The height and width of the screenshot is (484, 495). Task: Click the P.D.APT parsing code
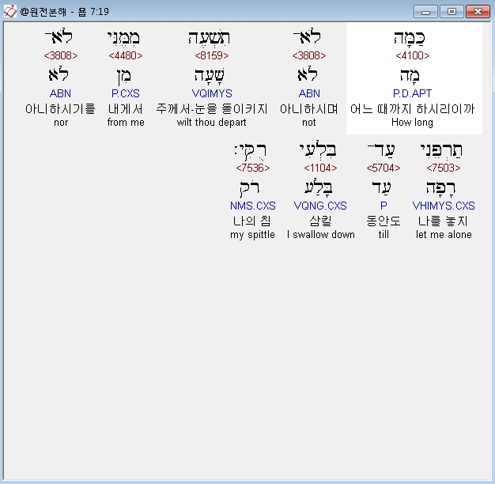point(412,93)
